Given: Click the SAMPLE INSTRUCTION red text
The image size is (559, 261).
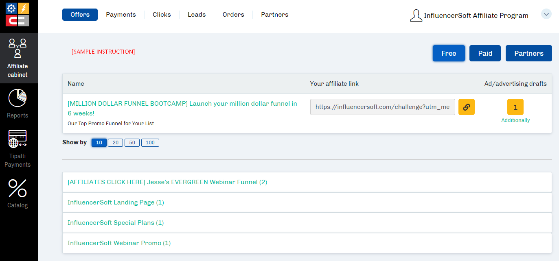Looking at the screenshot, I should [x=103, y=52].
